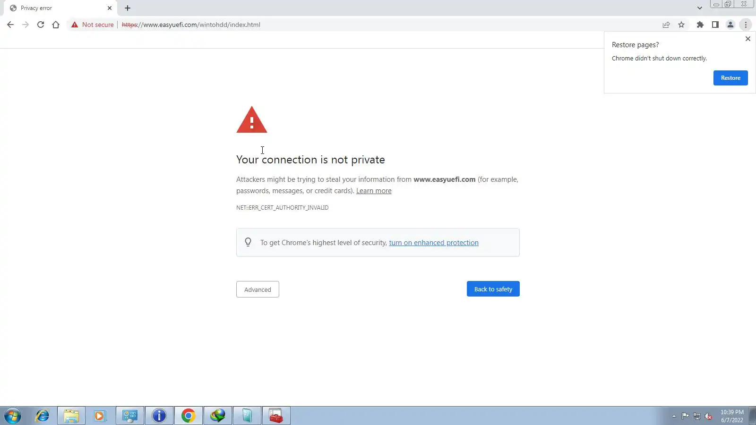This screenshot has width=756, height=425.
Task: Click the red warning triangle image
Action: (x=252, y=120)
